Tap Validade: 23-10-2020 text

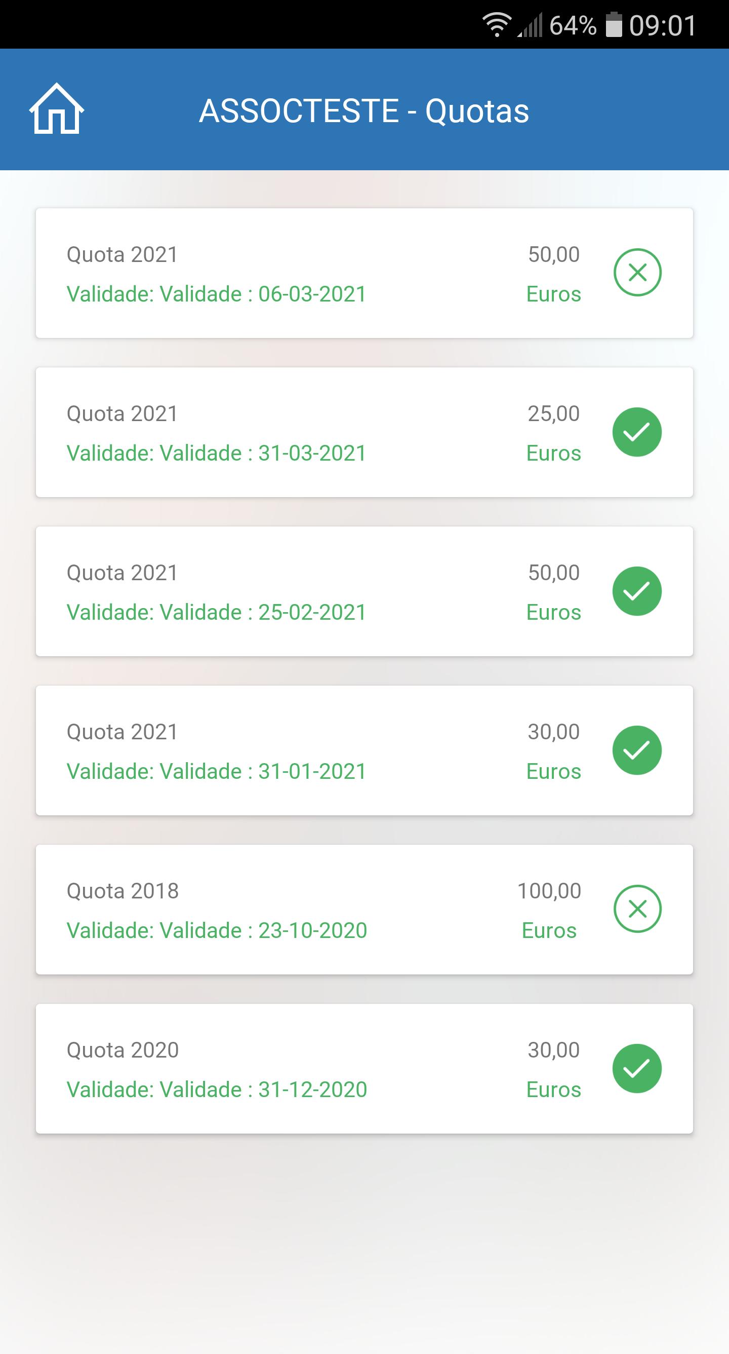pyautogui.click(x=217, y=930)
